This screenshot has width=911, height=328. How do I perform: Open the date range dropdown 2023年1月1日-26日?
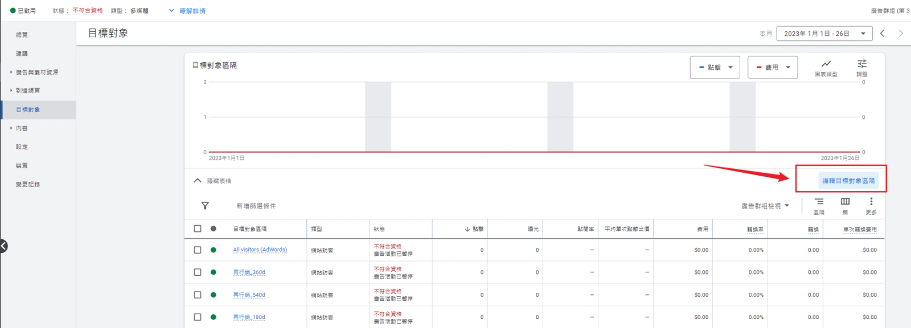point(824,34)
